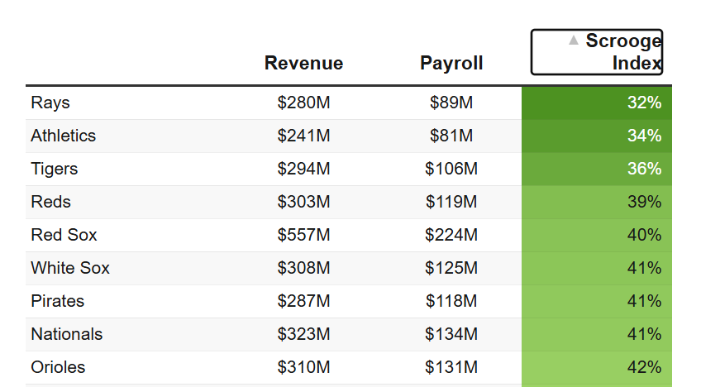Click the Reds 39% Scrooge Index cell
The height and width of the screenshot is (387, 701).
(x=597, y=203)
